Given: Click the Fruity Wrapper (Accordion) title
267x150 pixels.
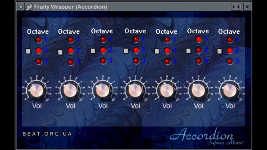Looking at the screenshot, I should (x=71, y=7).
